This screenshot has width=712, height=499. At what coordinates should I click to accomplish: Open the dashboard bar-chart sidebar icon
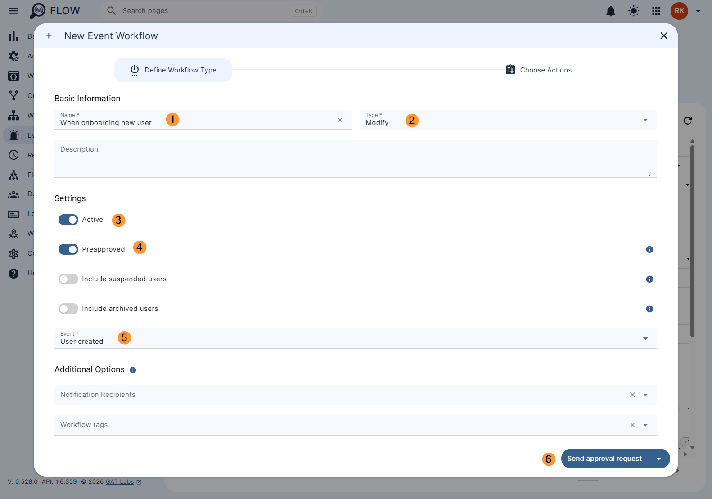(x=14, y=36)
